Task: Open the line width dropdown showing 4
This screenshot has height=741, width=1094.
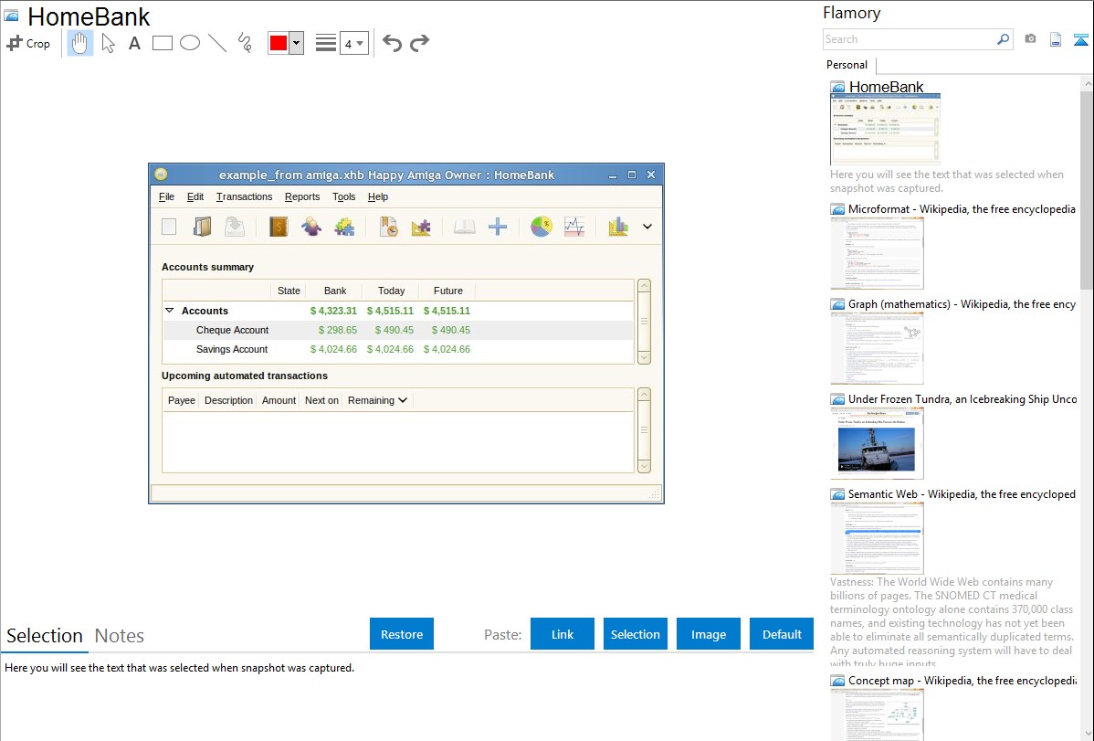Action: pyautogui.click(x=353, y=44)
